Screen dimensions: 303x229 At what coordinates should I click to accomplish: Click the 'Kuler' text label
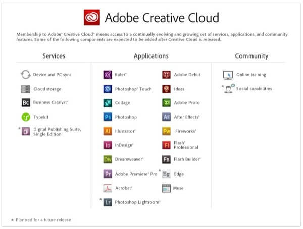click(121, 75)
